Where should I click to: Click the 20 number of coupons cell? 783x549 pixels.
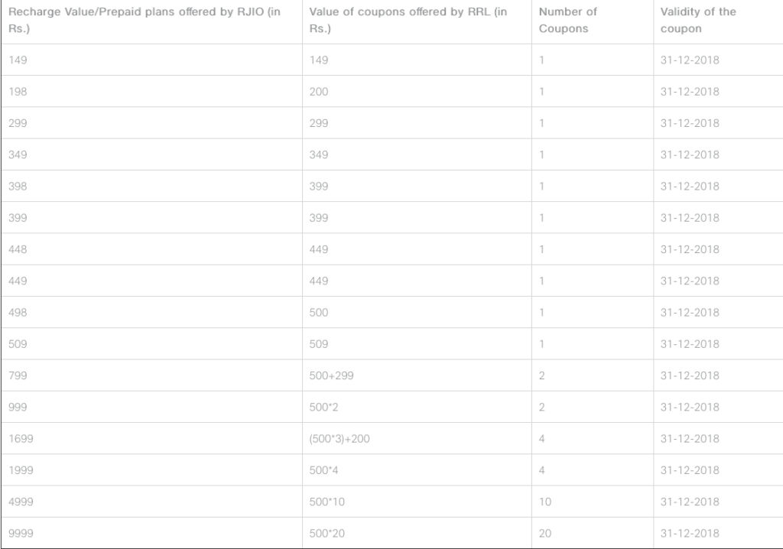(593, 532)
